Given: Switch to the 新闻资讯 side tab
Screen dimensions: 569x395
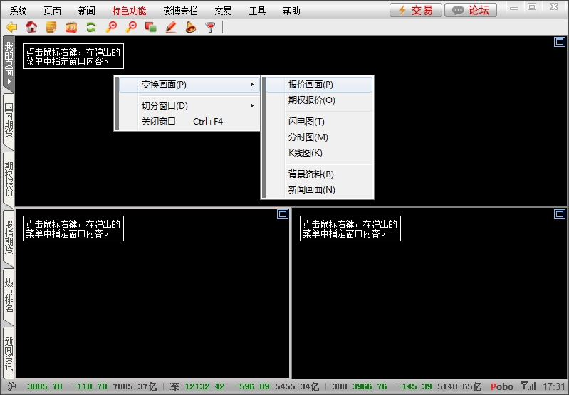Looking at the screenshot, I should 9,354.
